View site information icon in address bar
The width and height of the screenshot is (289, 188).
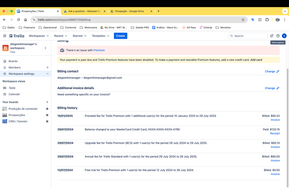point(34,20)
